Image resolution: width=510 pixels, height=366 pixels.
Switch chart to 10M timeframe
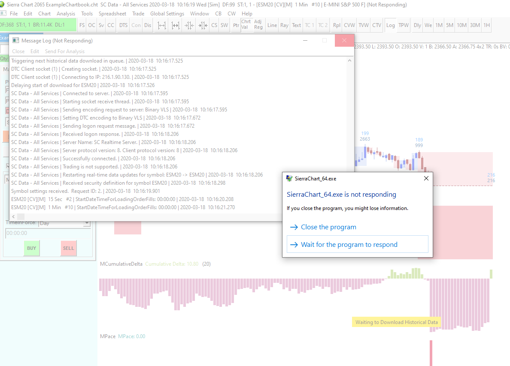[461, 25]
